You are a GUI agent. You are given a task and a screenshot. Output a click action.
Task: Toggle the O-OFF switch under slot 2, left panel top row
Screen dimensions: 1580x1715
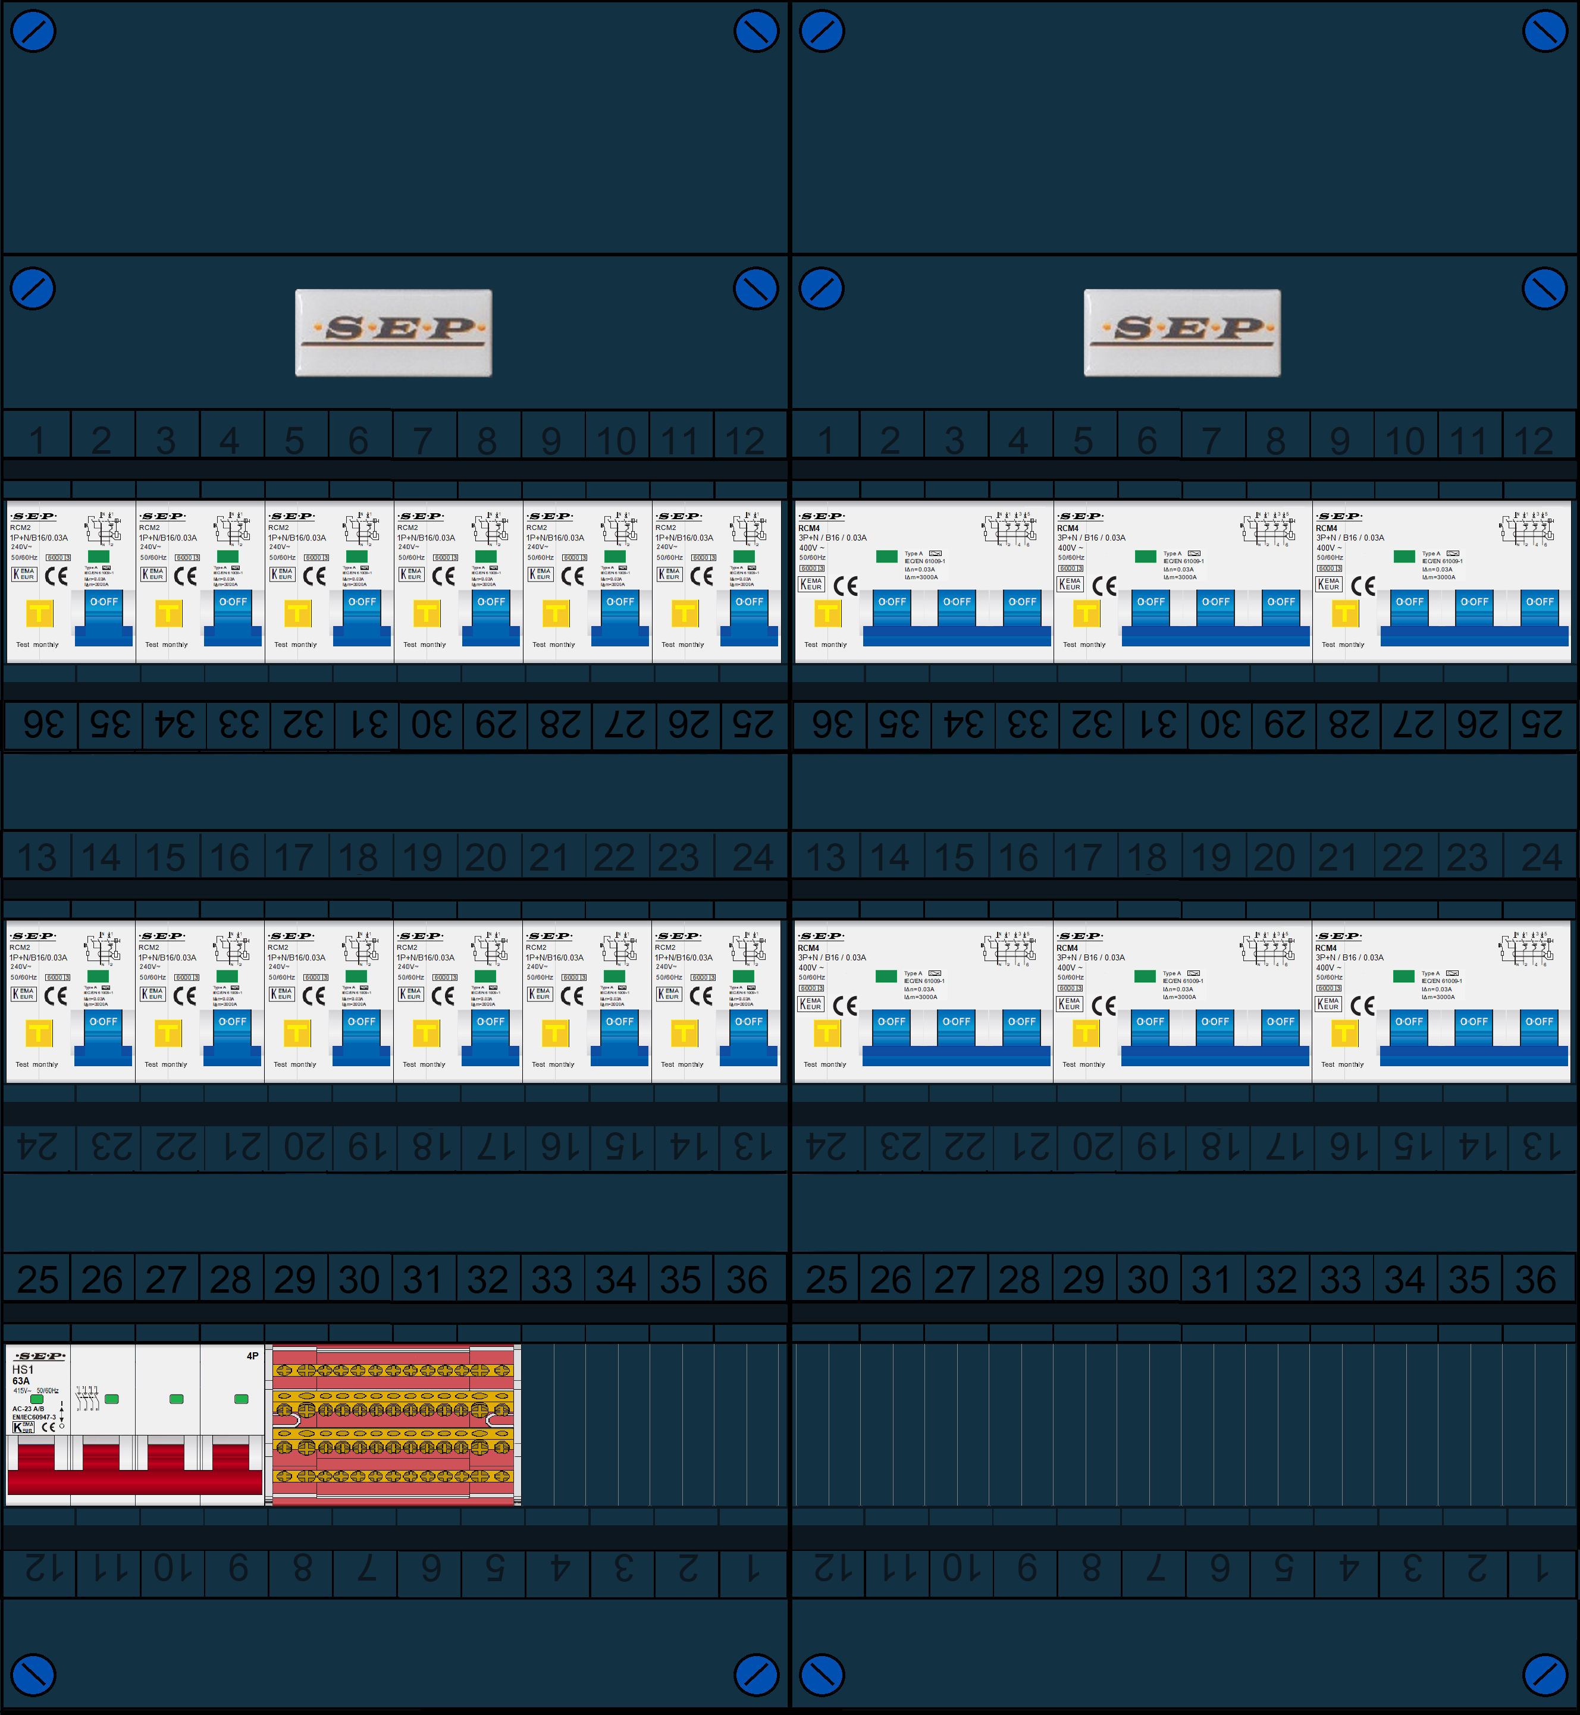tap(104, 617)
